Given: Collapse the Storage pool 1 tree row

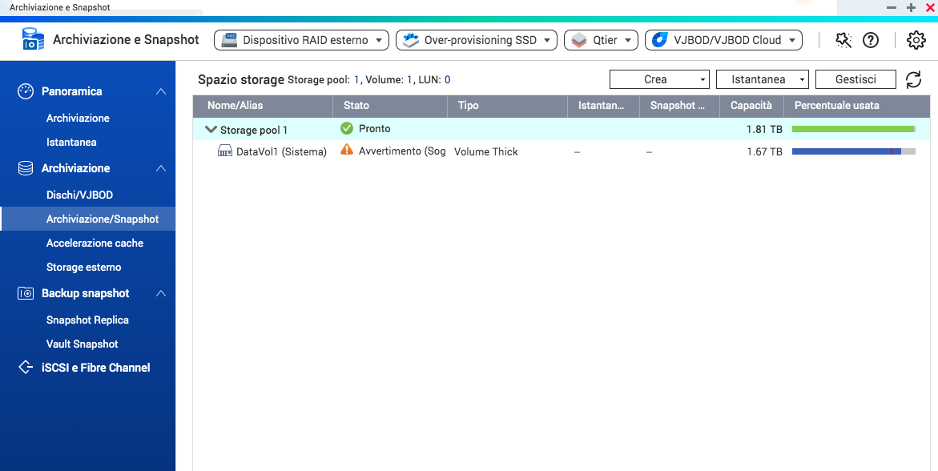Looking at the screenshot, I should click(x=211, y=129).
